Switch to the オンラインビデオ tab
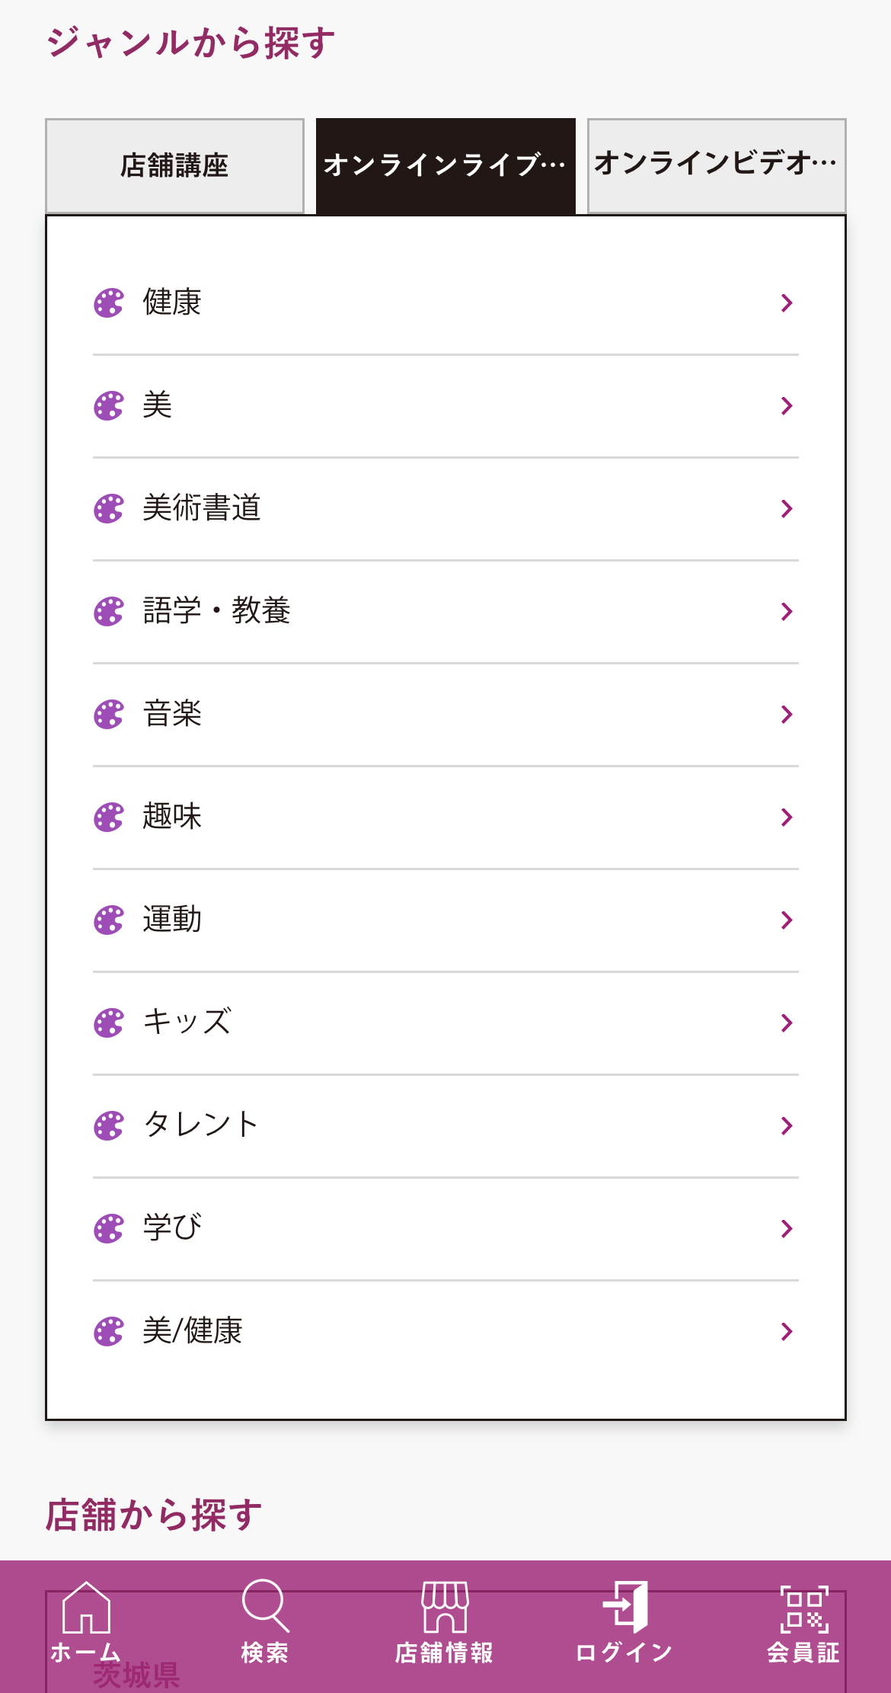This screenshot has height=1693, width=891. pyautogui.click(x=717, y=165)
